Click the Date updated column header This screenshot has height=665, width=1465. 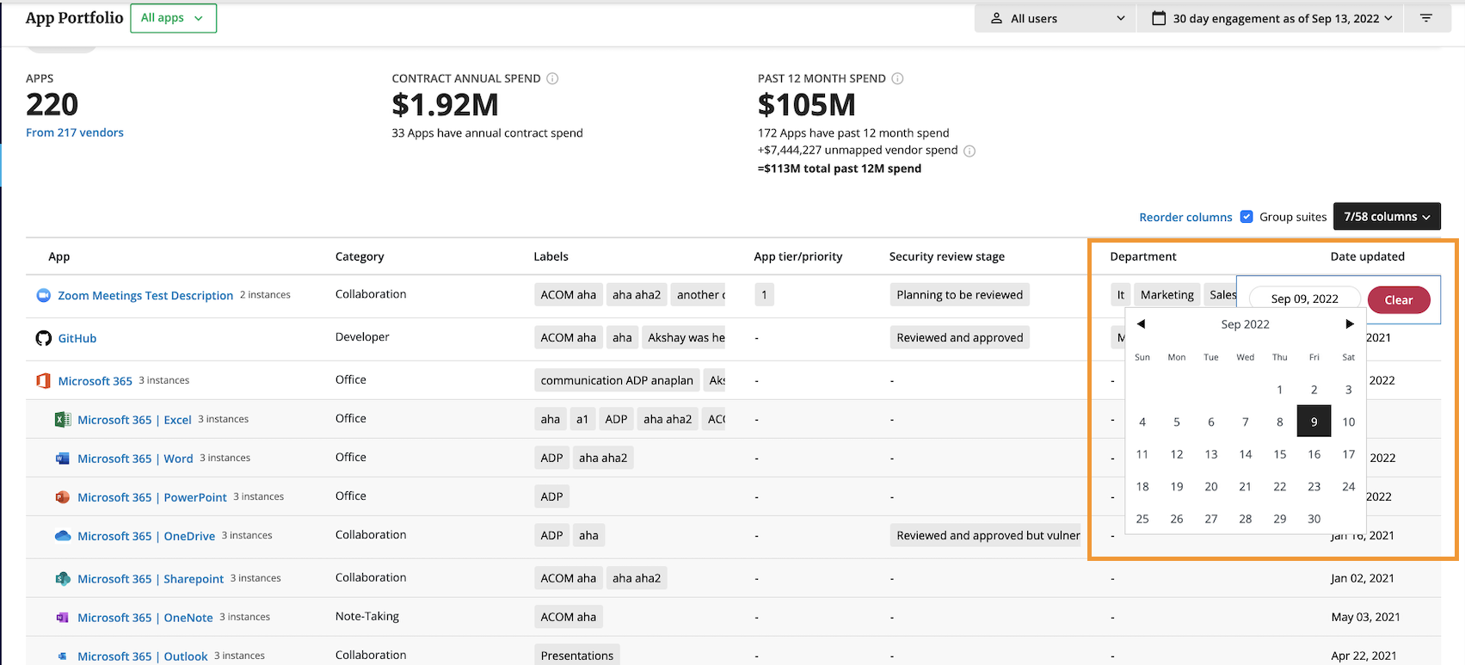pyautogui.click(x=1368, y=256)
